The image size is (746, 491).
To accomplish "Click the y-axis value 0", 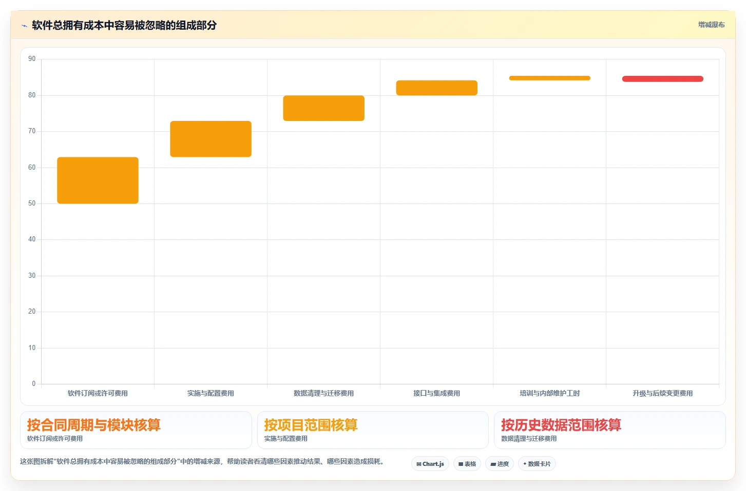I will (x=34, y=384).
